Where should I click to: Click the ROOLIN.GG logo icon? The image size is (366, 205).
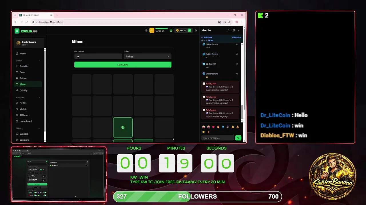tap(17, 31)
